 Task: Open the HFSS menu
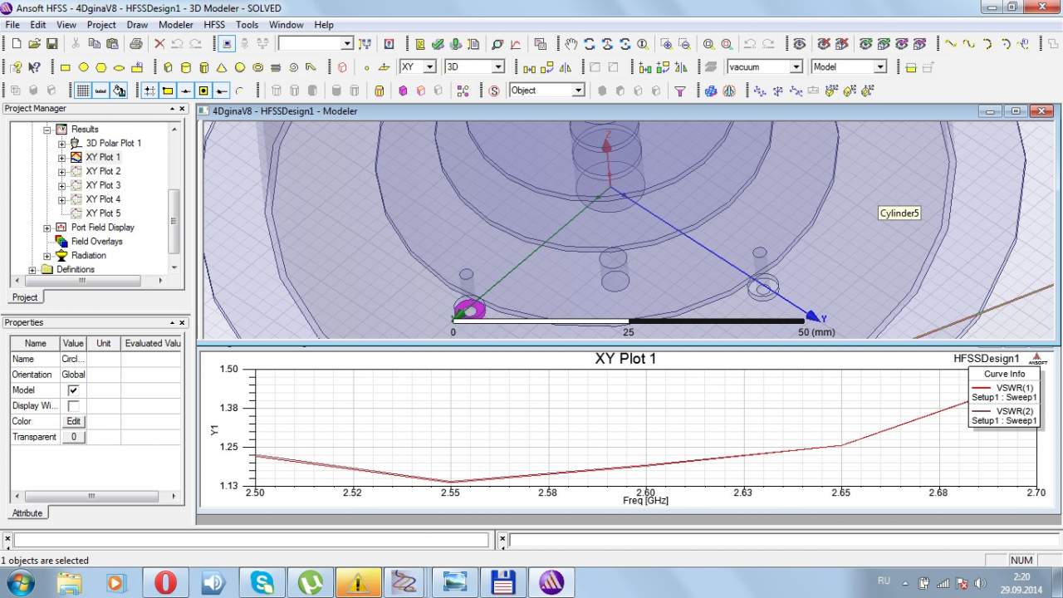(x=214, y=25)
